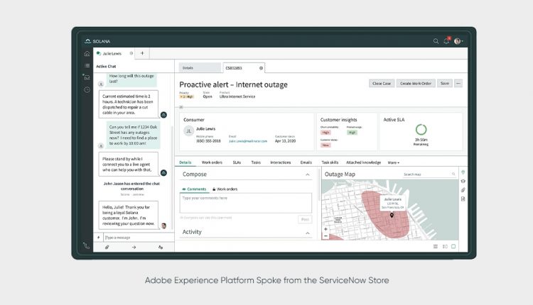The image size is (533, 305).
Task: Collapse the Compose section
Action: (x=307, y=174)
